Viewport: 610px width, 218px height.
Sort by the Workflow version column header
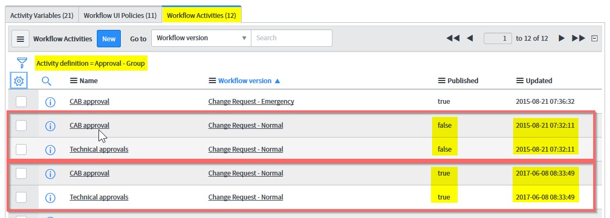point(244,81)
